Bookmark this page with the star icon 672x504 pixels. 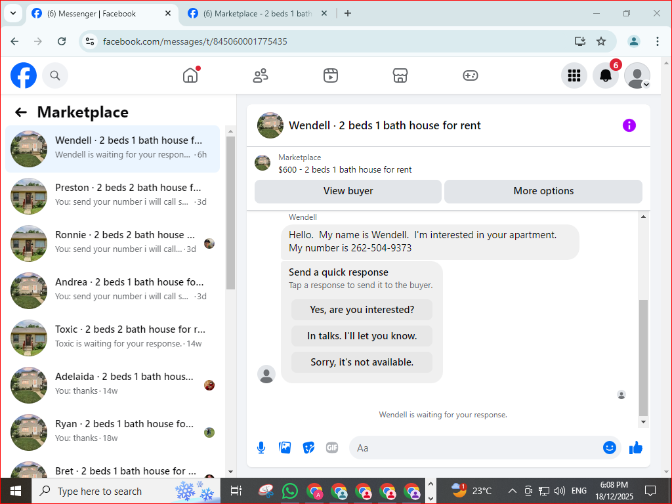[601, 41]
